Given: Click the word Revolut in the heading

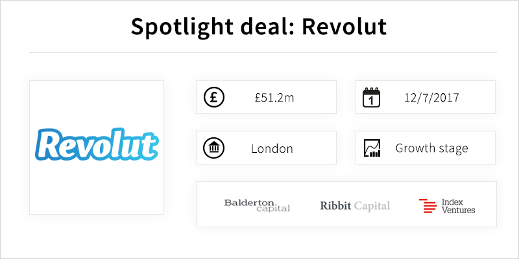Looking at the screenshot, I should coord(344,27).
